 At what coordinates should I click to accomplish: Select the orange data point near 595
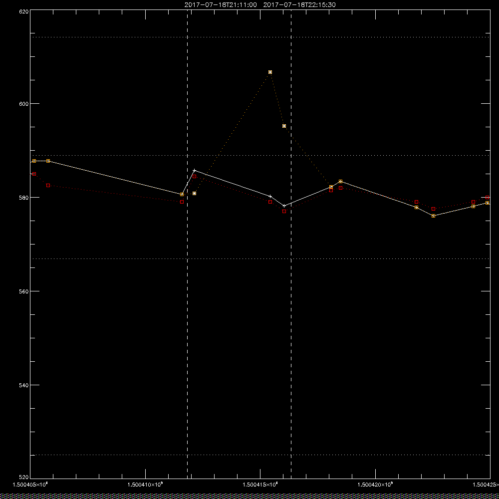[x=284, y=126]
